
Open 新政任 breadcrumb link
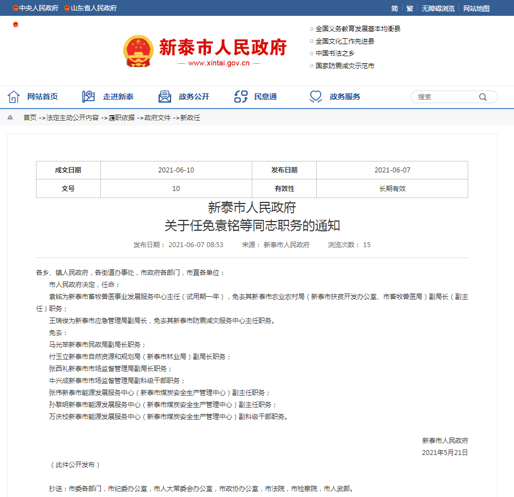(x=190, y=117)
